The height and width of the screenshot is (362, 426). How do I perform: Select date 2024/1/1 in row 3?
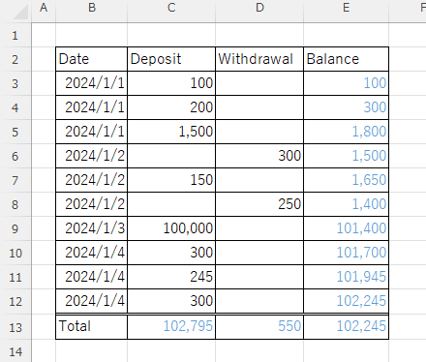92,83
